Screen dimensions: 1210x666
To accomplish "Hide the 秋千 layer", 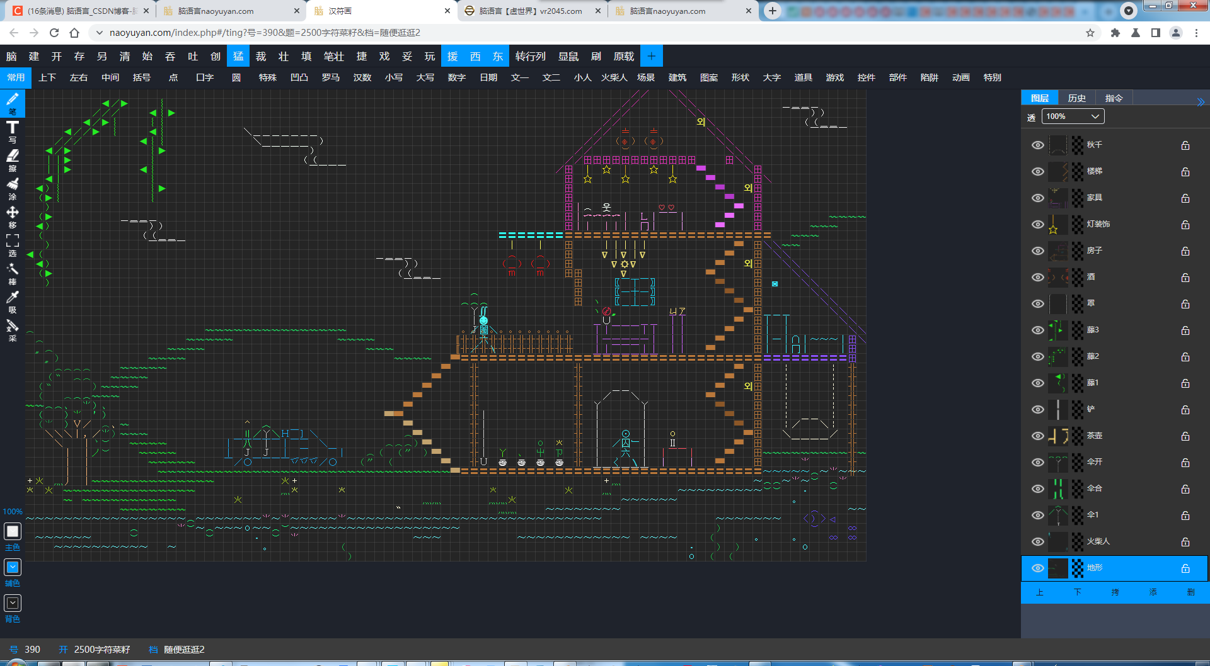I will pyautogui.click(x=1038, y=145).
